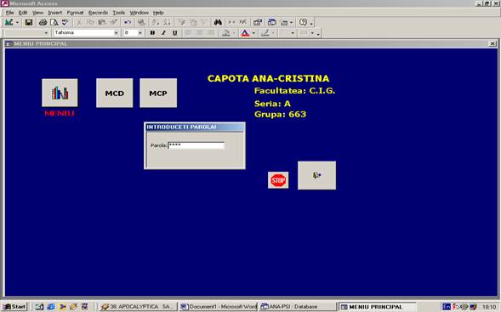Click the exit door icon button
The image size is (501, 312).
coord(316,175)
